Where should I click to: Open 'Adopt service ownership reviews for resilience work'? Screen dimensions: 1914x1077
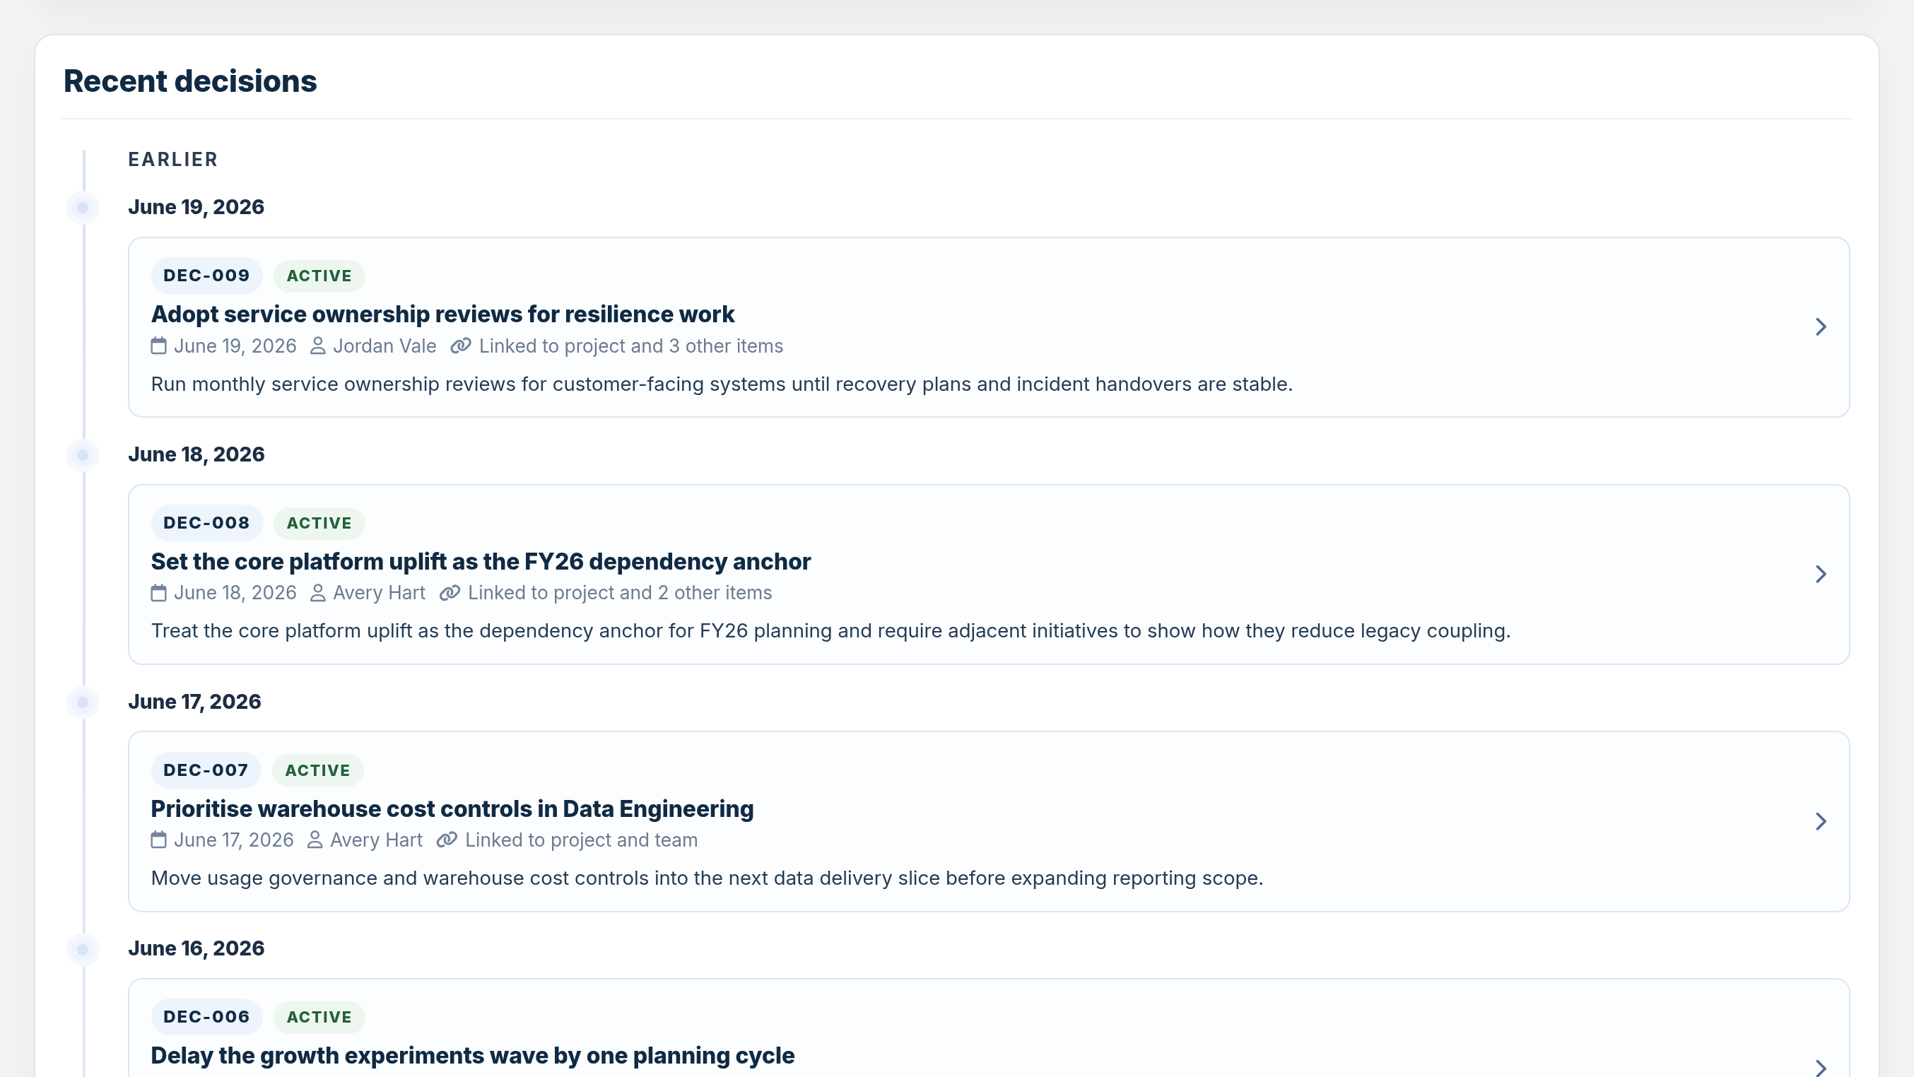(x=443, y=314)
